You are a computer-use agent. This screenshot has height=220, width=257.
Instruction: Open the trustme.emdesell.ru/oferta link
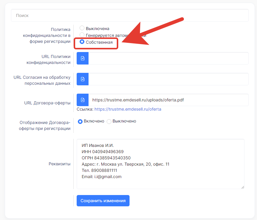pyautogui.click(x=128, y=109)
